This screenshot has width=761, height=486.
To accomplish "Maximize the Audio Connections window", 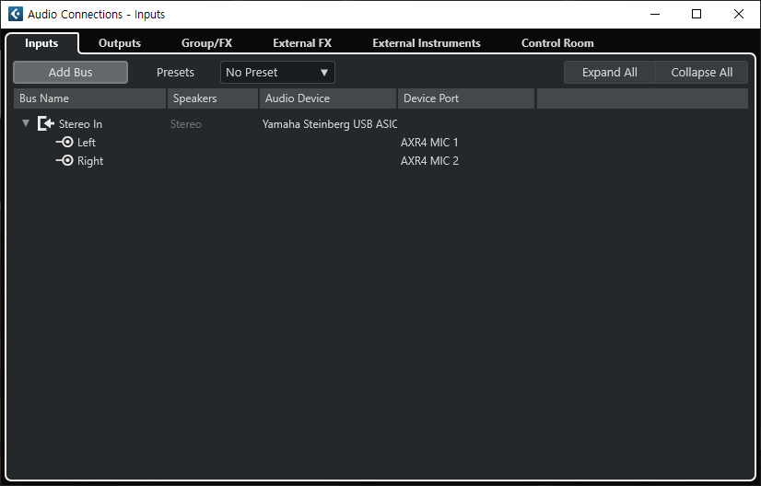I will point(697,14).
